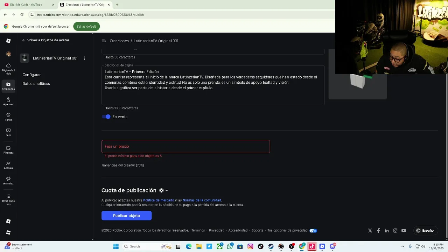Open the YouTube social icon in footer
The width and height of the screenshot is (448, 252).
(404, 231)
